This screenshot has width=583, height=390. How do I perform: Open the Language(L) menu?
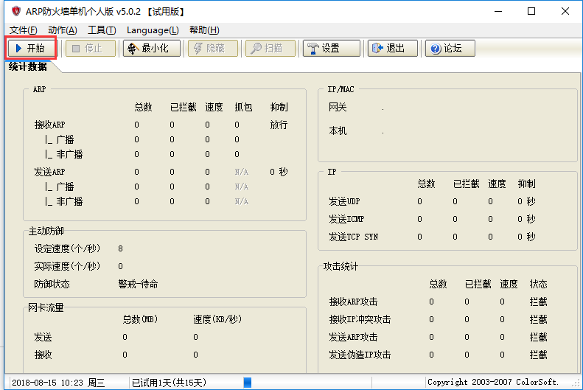pos(153,30)
